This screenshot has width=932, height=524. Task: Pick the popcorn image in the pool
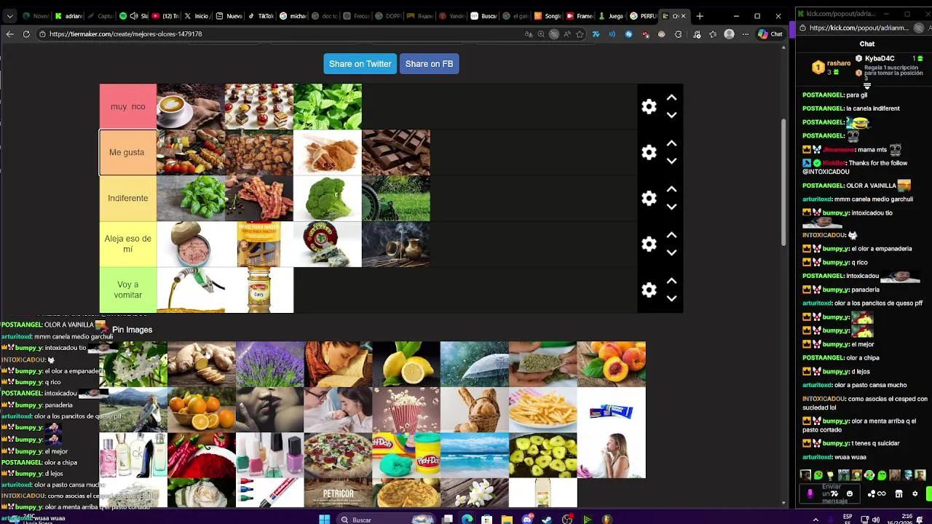(x=406, y=410)
